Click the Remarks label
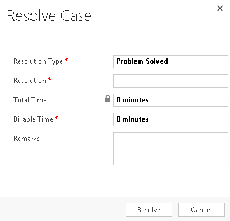The width and height of the screenshot is (230, 221). 26,139
